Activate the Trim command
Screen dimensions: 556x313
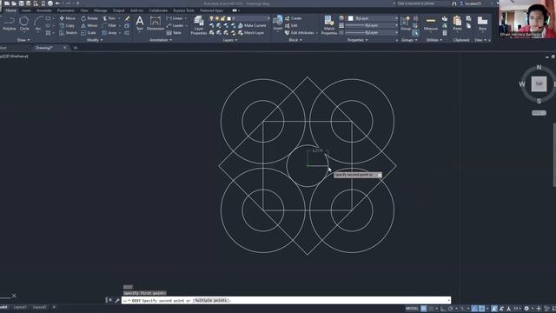pos(109,18)
